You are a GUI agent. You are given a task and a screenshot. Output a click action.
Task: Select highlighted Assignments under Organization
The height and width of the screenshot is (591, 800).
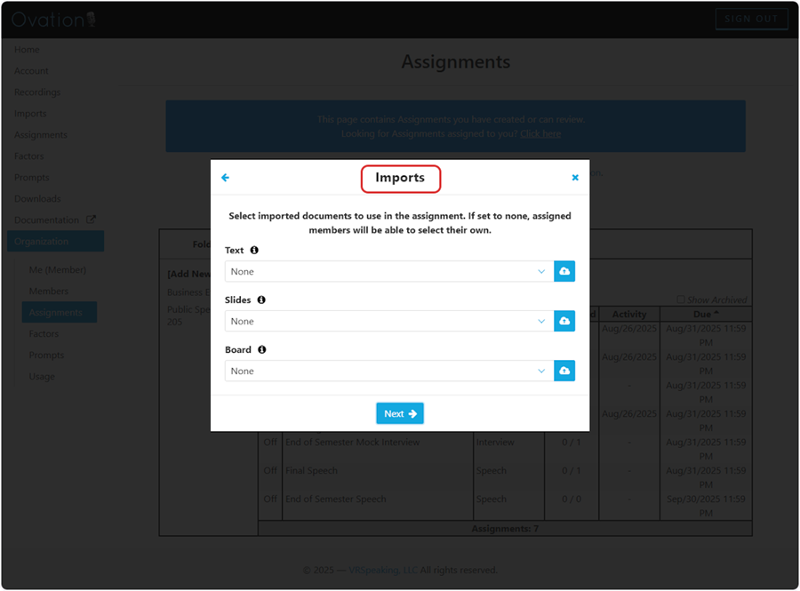click(x=60, y=312)
